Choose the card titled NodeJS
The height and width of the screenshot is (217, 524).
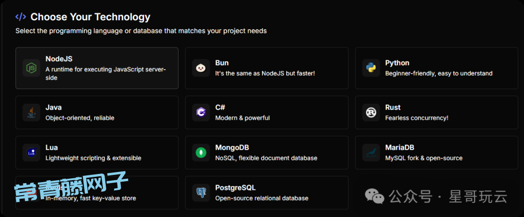point(97,68)
